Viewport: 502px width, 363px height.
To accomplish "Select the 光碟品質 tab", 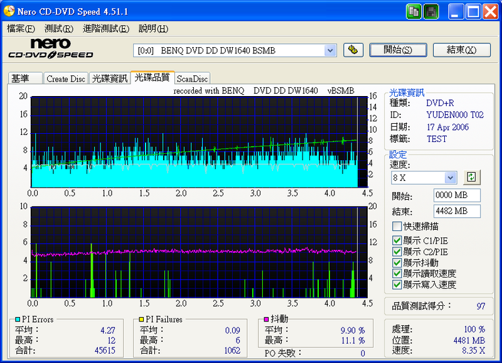I will (x=152, y=77).
